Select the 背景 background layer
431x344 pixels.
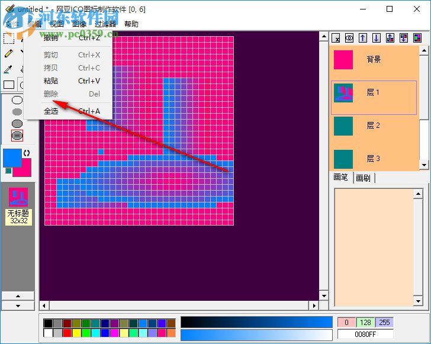[x=374, y=60]
